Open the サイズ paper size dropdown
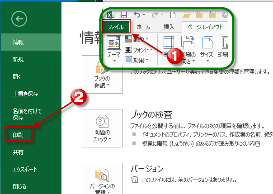Image resolution: width=273 pixels, height=194 pixels. 207,49
